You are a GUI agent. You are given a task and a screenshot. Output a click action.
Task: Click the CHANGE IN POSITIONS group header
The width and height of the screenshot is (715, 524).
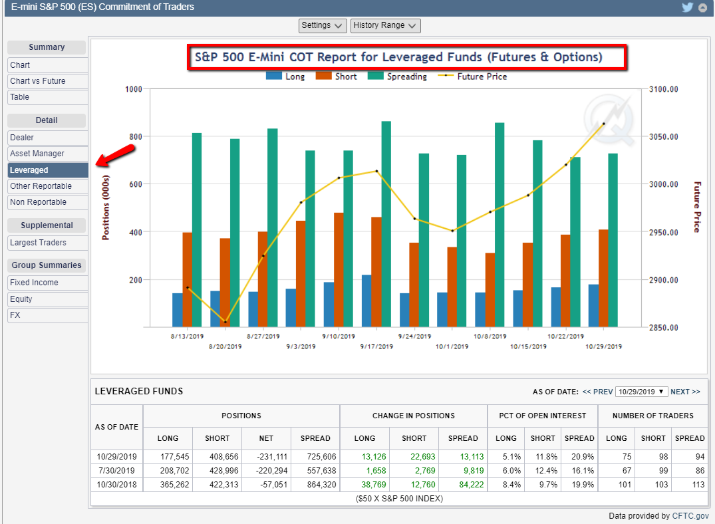(x=414, y=416)
